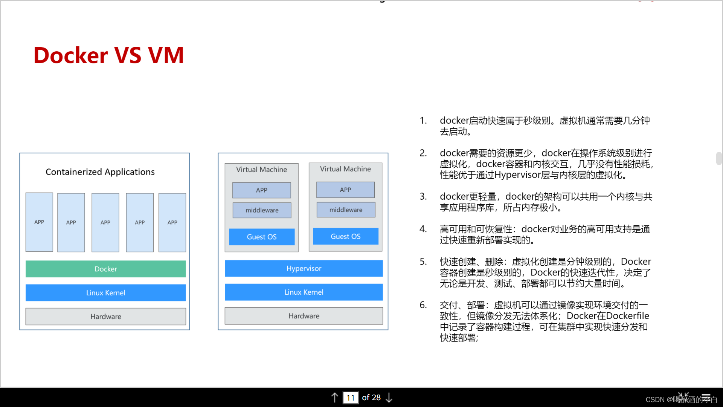Click 'middleware' in the right Virtual Machine
Screen dimensions: 723x407
pos(346,210)
